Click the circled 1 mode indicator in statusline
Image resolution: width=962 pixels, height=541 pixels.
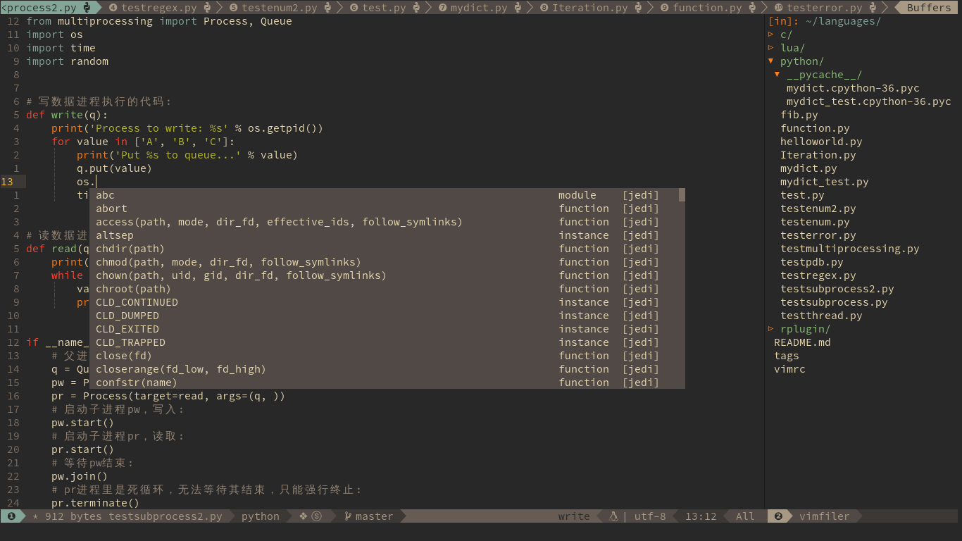tap(11, 516)
